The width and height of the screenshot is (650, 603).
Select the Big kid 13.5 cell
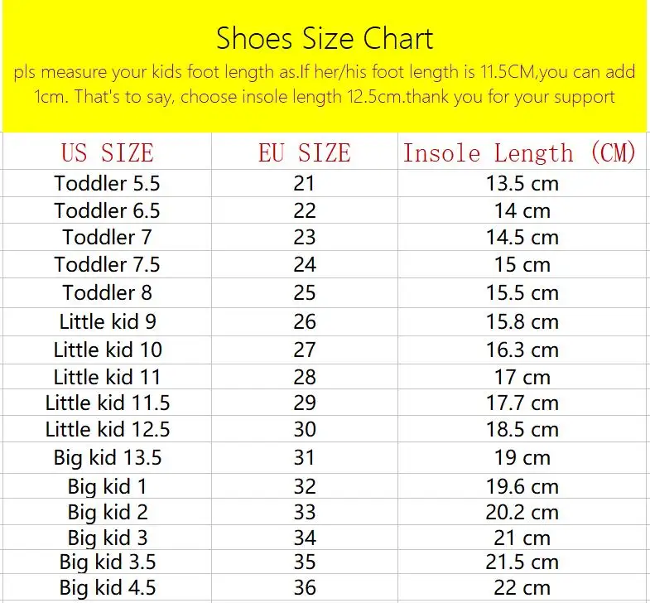108,458
